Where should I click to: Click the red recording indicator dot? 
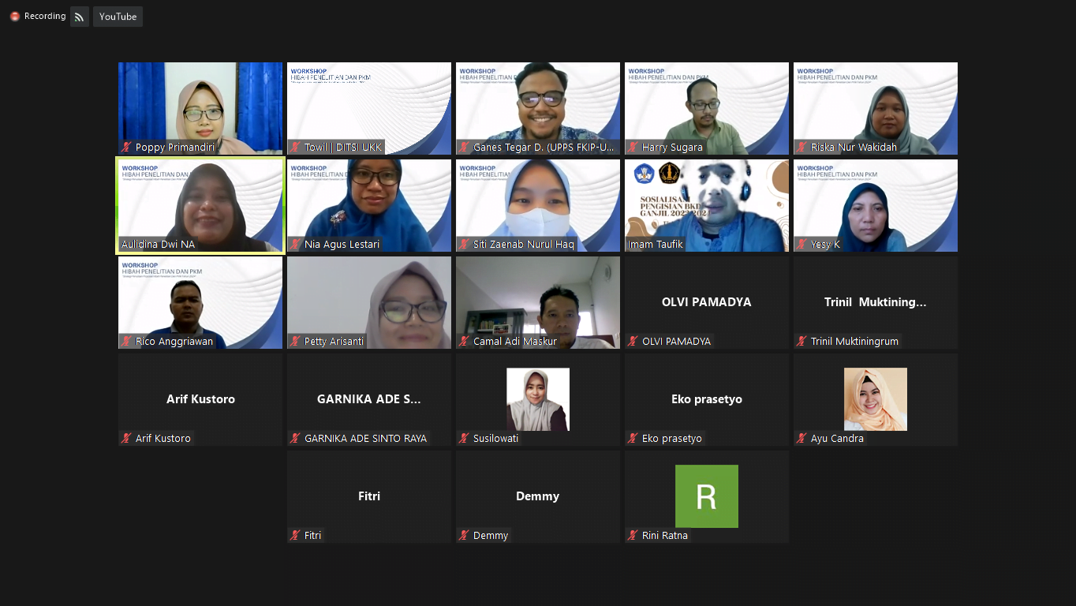pyautogui.click(x=15, y=16)
